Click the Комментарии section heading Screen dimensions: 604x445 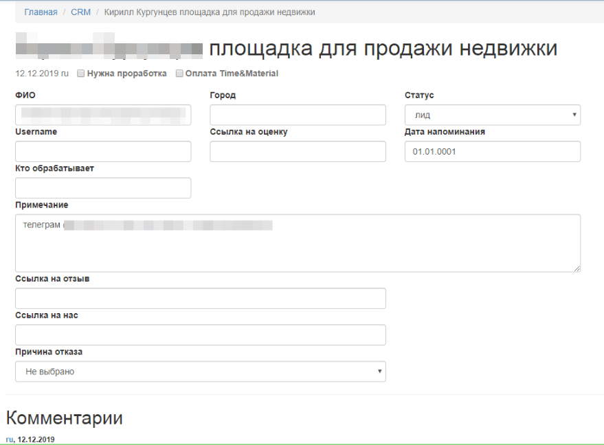tap(64, 417)
